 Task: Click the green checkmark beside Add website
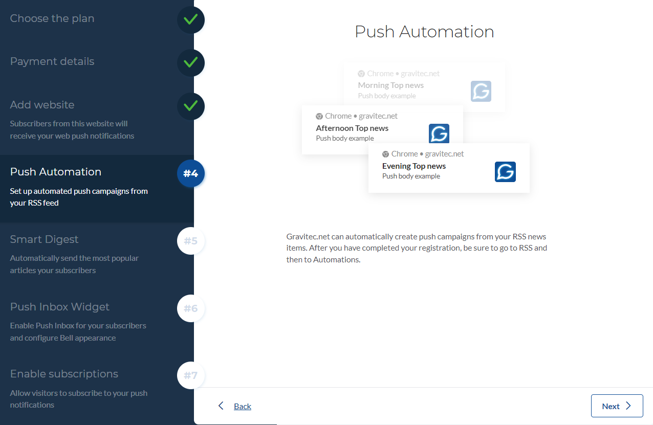coord(191,106)
